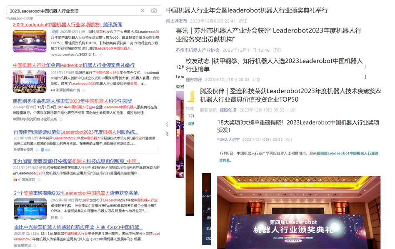The height and width of the screenshot is (249, 395).
Task: Click the circle icon right after 传感器专家网
Action: pyautogui.click(x=37, y=150)
